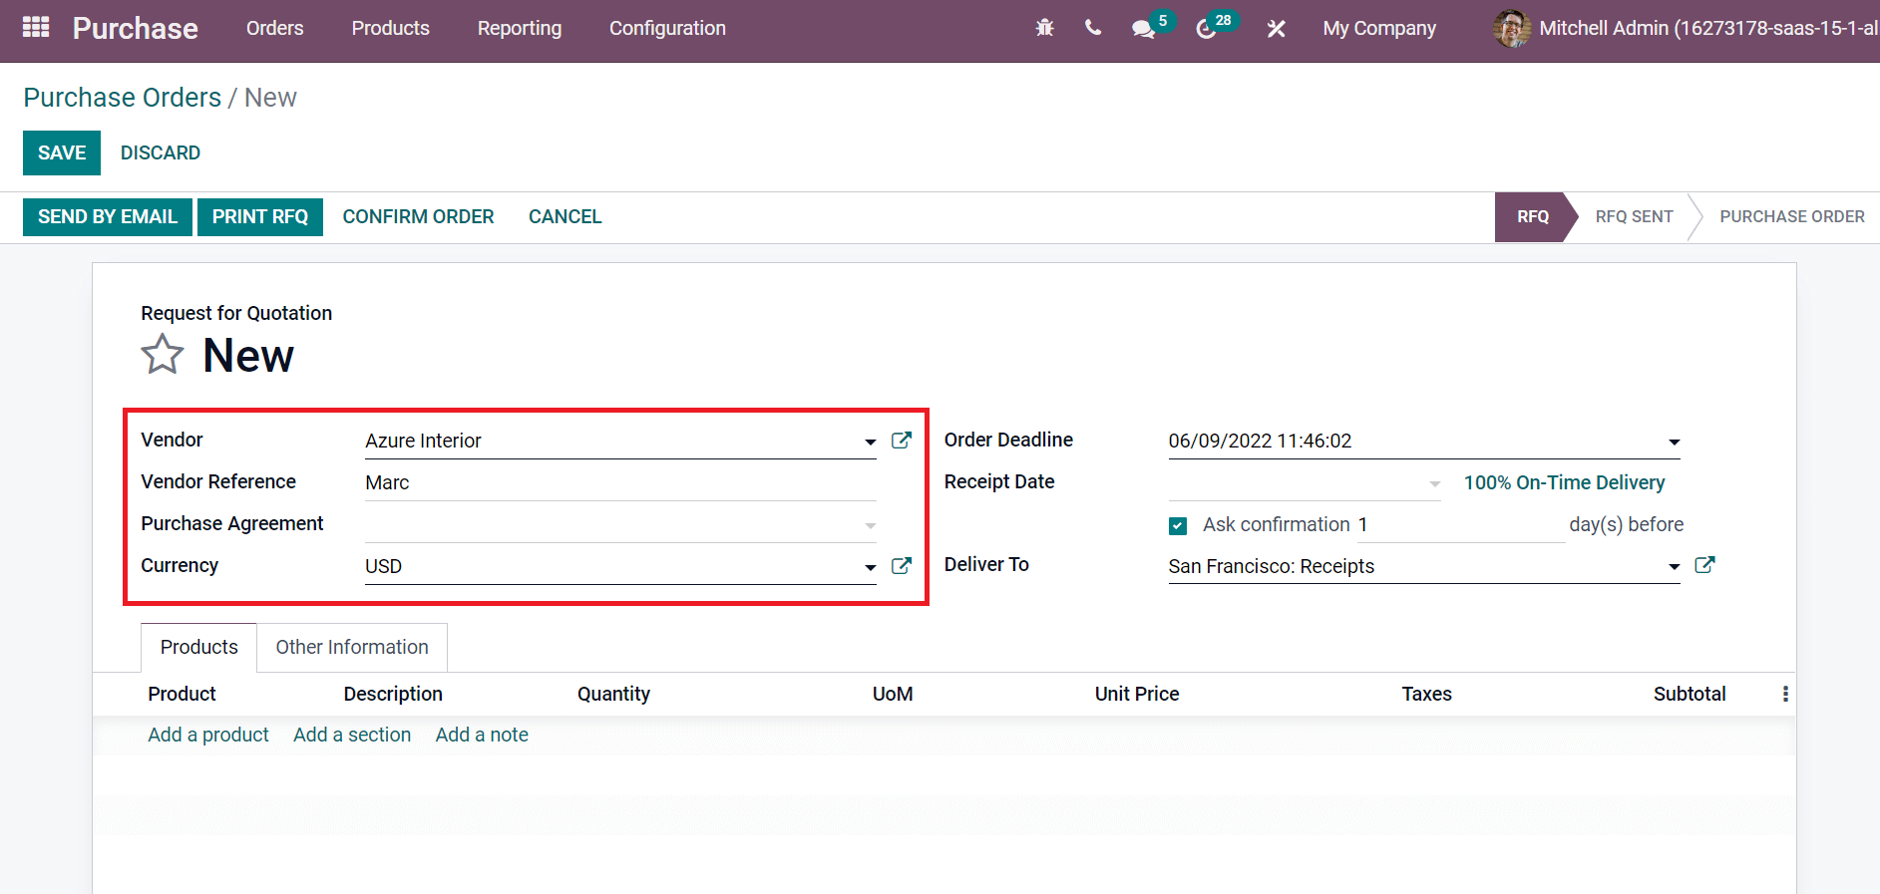
Task: Expand the Deliver To dropdown
Action: click(x=1674, y=567)
